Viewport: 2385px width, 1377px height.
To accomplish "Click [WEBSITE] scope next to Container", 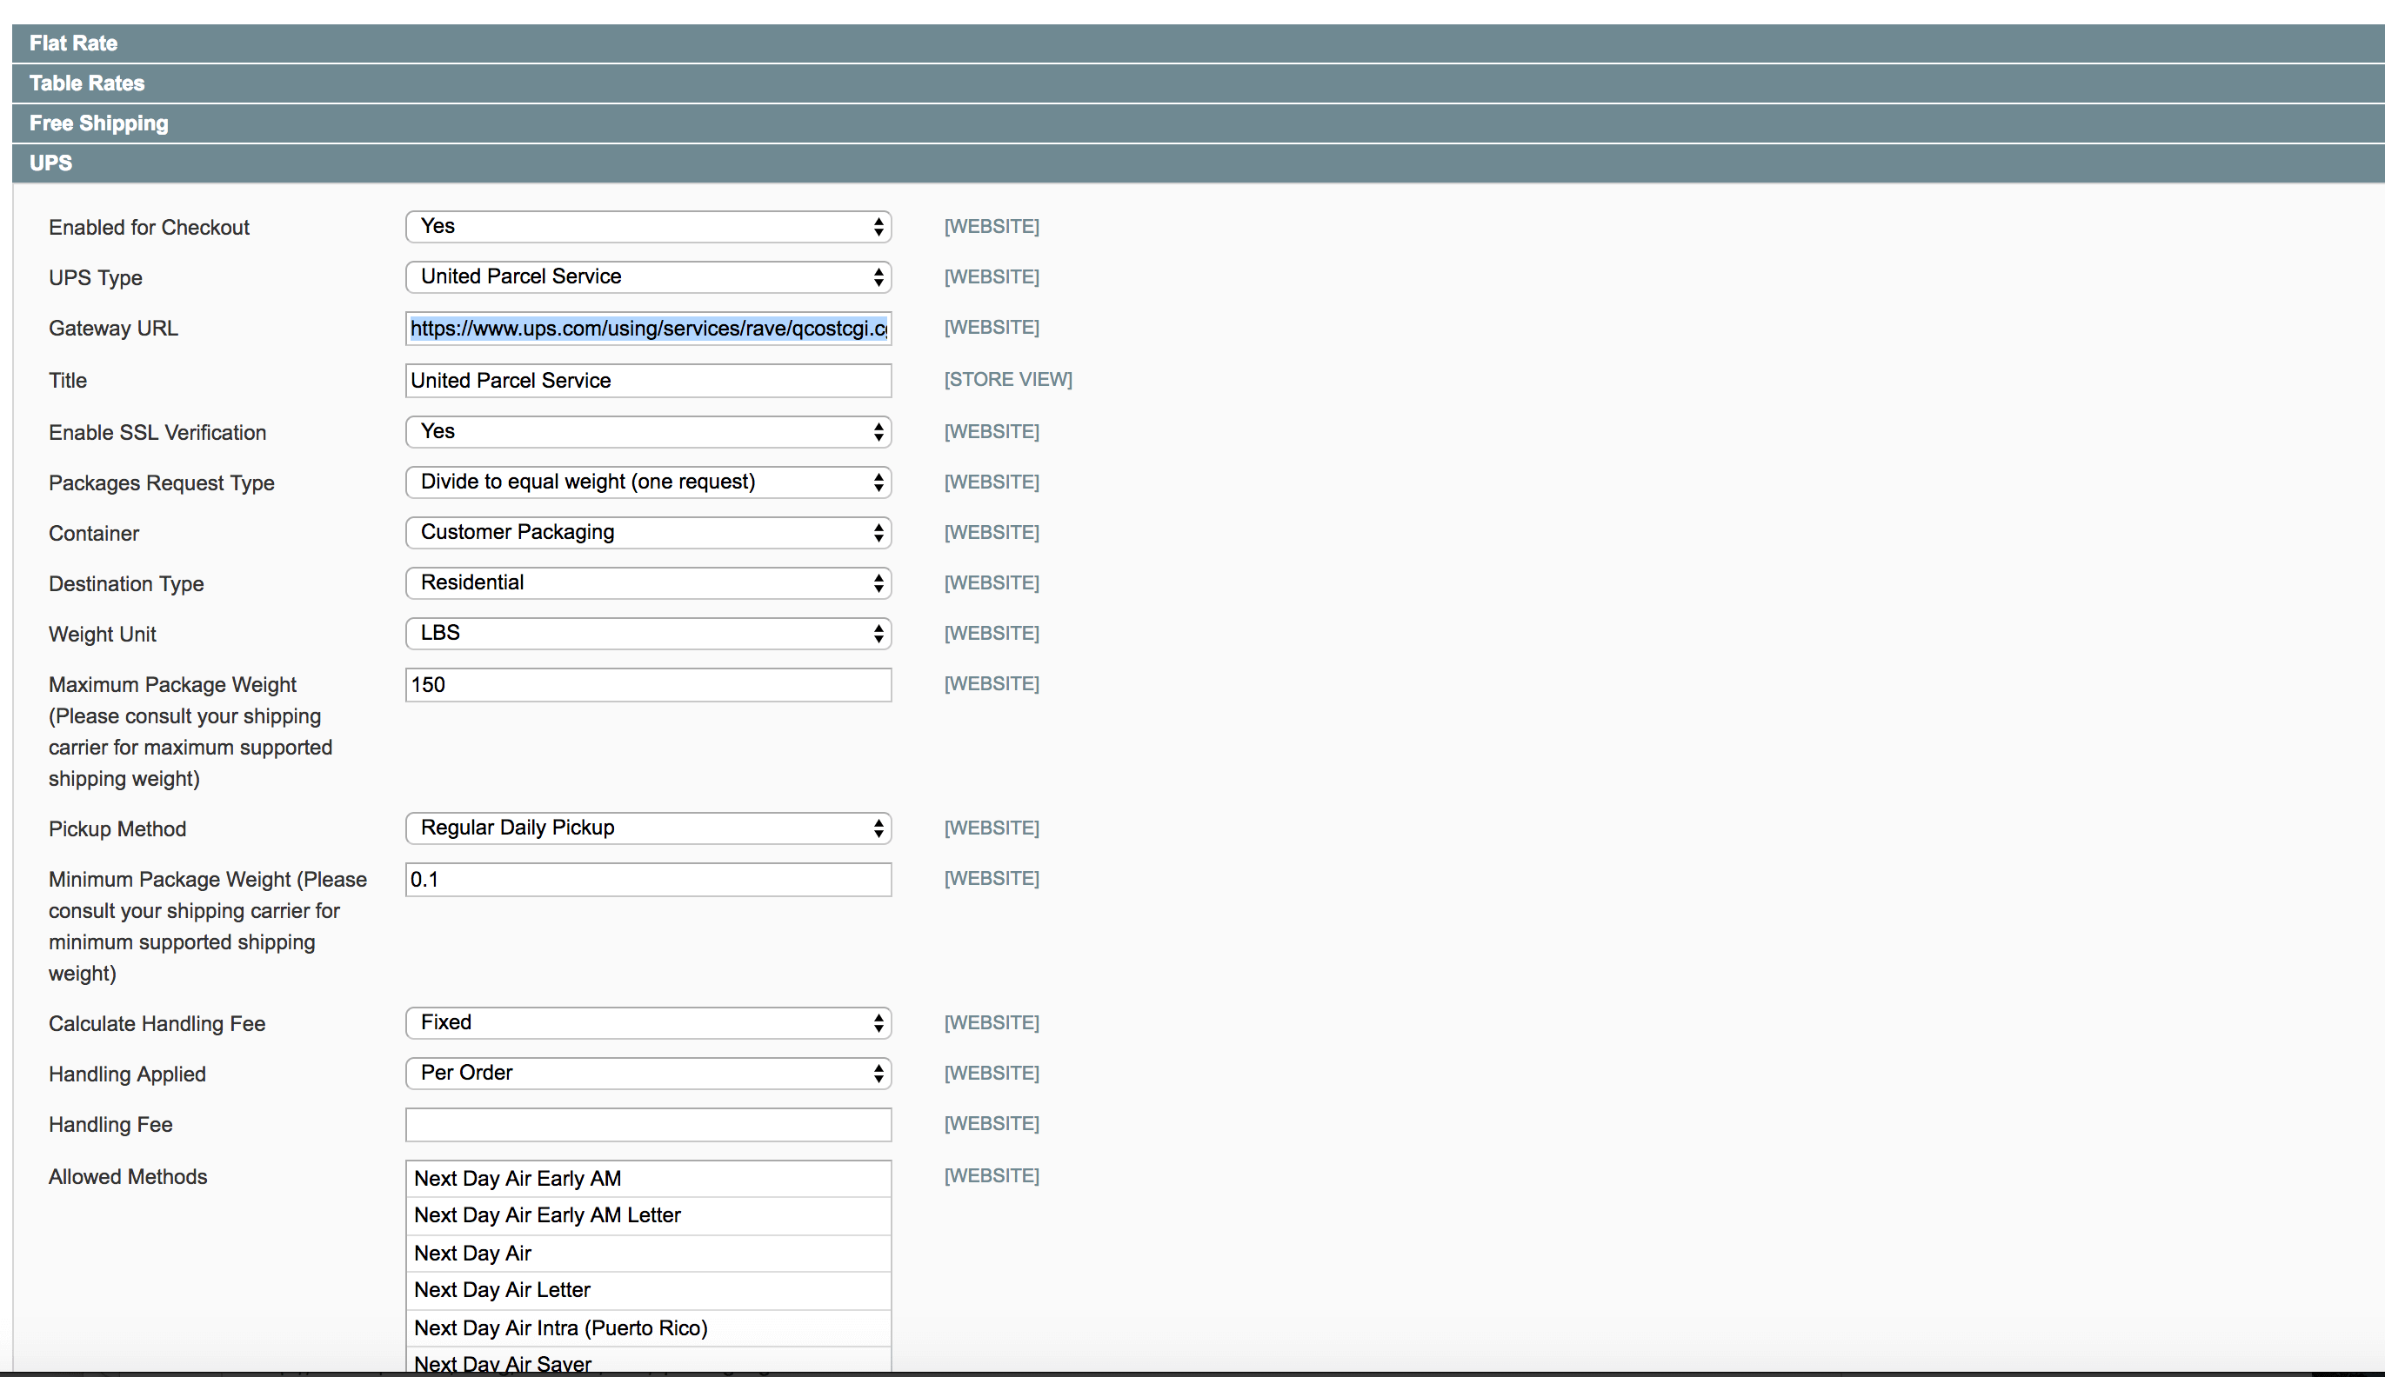I will 992,532.
